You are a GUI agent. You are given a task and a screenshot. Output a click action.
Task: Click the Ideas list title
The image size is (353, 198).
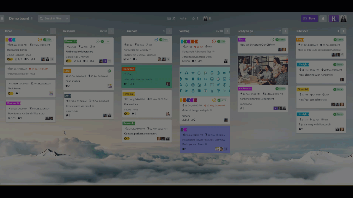tap(9, 31)
